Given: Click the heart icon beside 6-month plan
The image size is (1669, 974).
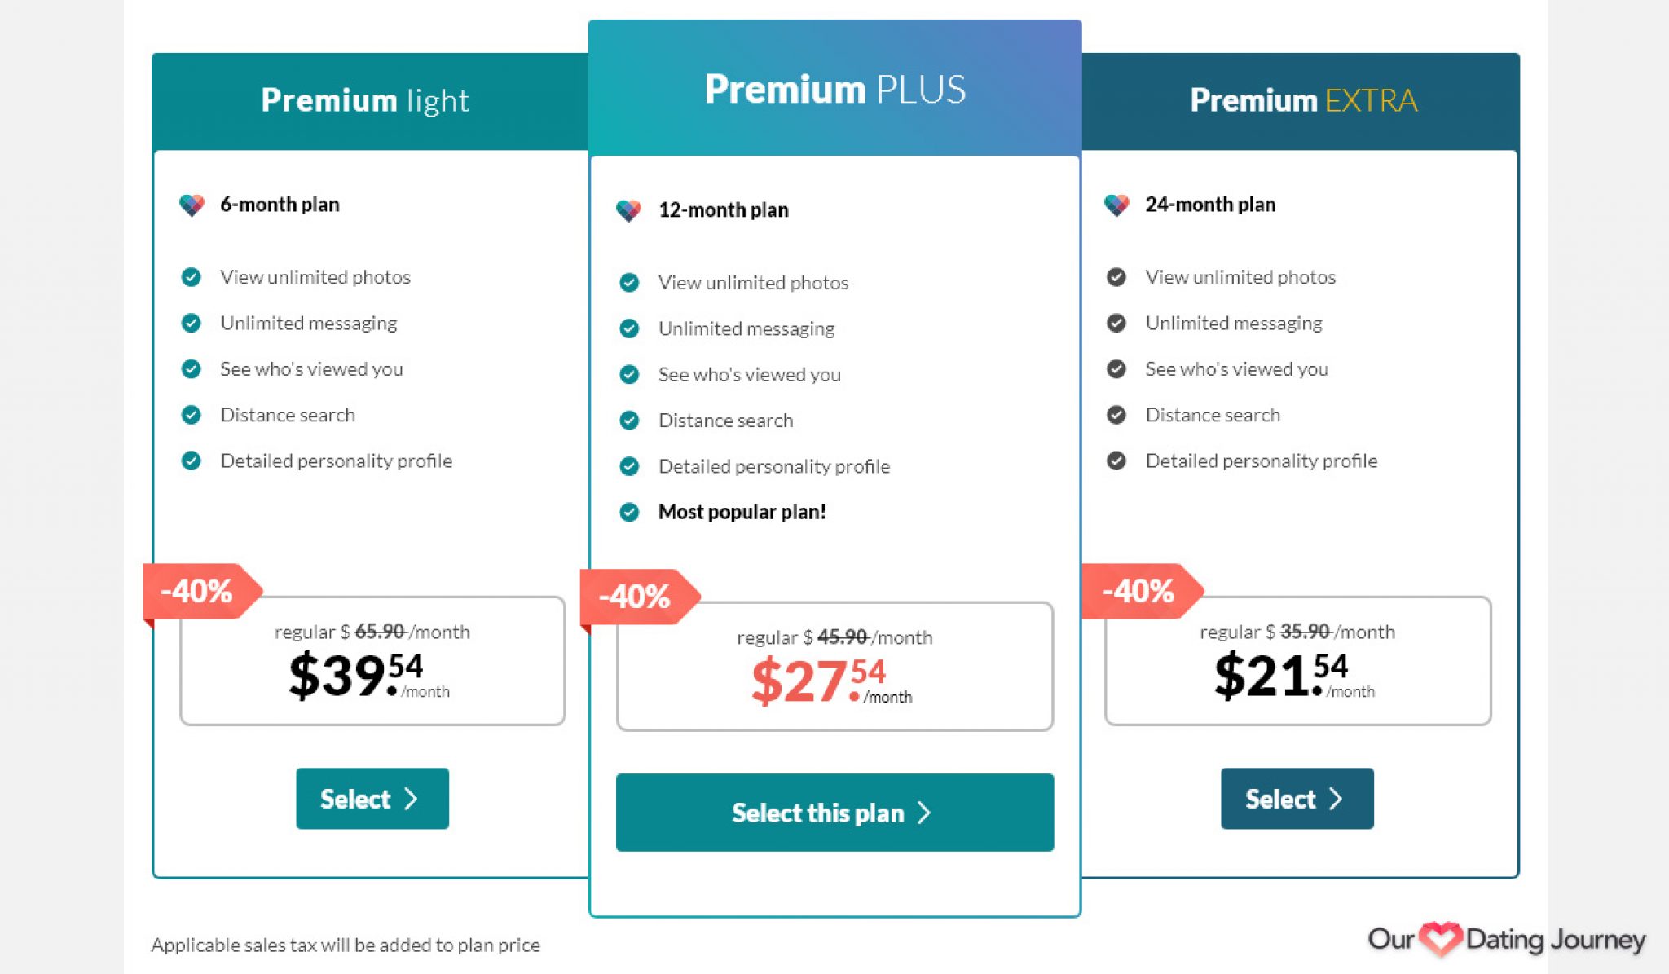Looking at the screenshot, I should click(x=192, y=205).
